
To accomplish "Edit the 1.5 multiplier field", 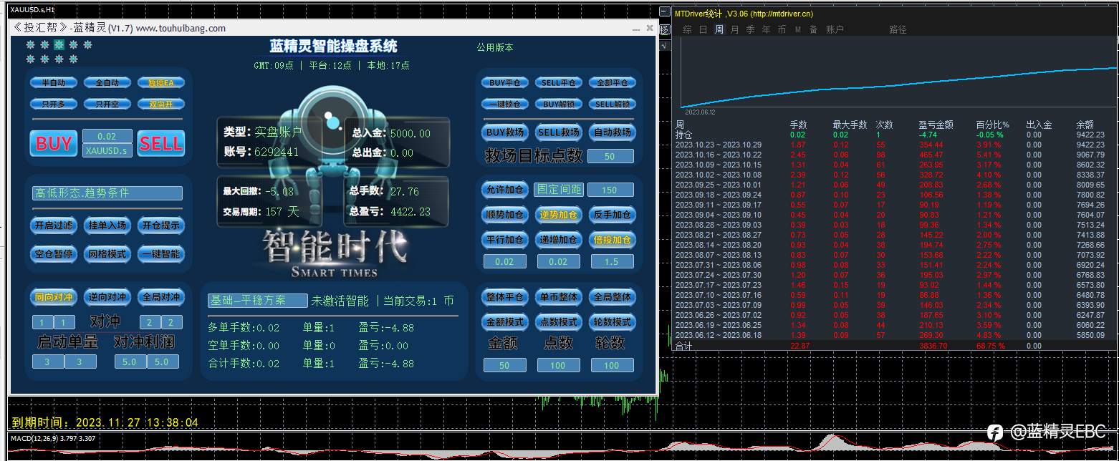I will [x=613, y=262].
